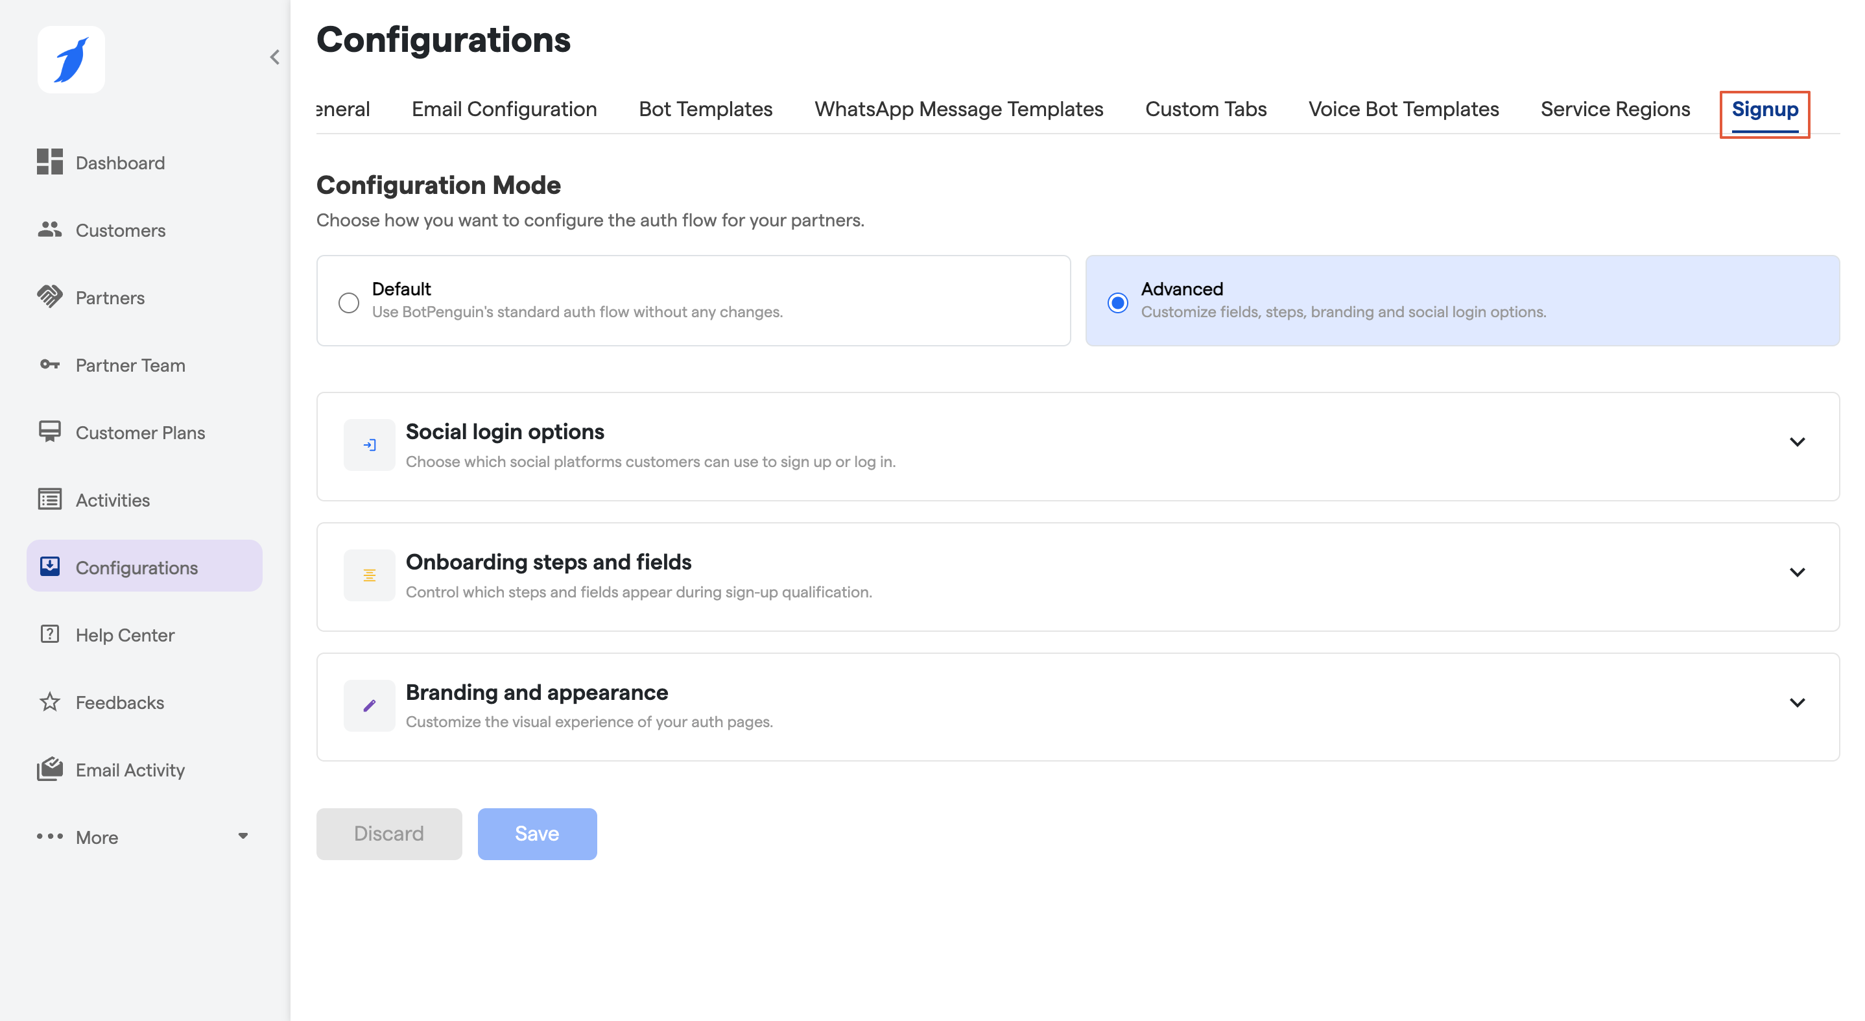Select the Advanced configuration mode radio
The height and width of the screenshot is (1021, 1865).
tap(1118, 303)
